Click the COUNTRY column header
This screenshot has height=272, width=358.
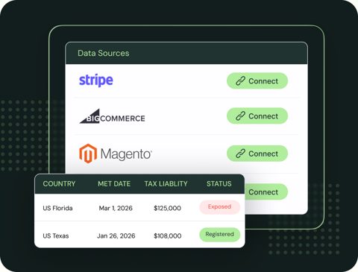pyautogui.click(x=59, y=183)
